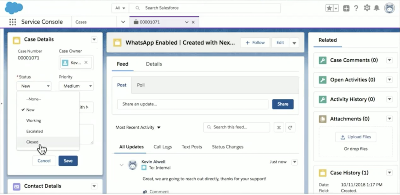Open the Case Comments dropdown arrow
Image resolution: width=400 pixels, height=195 pixels.
389,60
